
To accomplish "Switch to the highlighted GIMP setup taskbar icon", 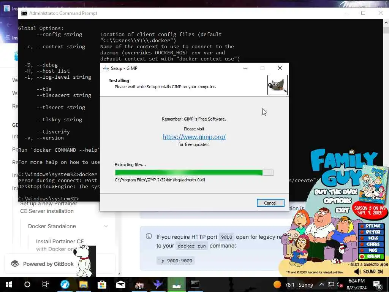I will [176, 284].
